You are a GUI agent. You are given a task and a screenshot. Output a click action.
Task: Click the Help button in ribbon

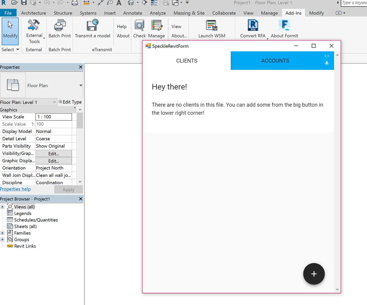(122, 27)
